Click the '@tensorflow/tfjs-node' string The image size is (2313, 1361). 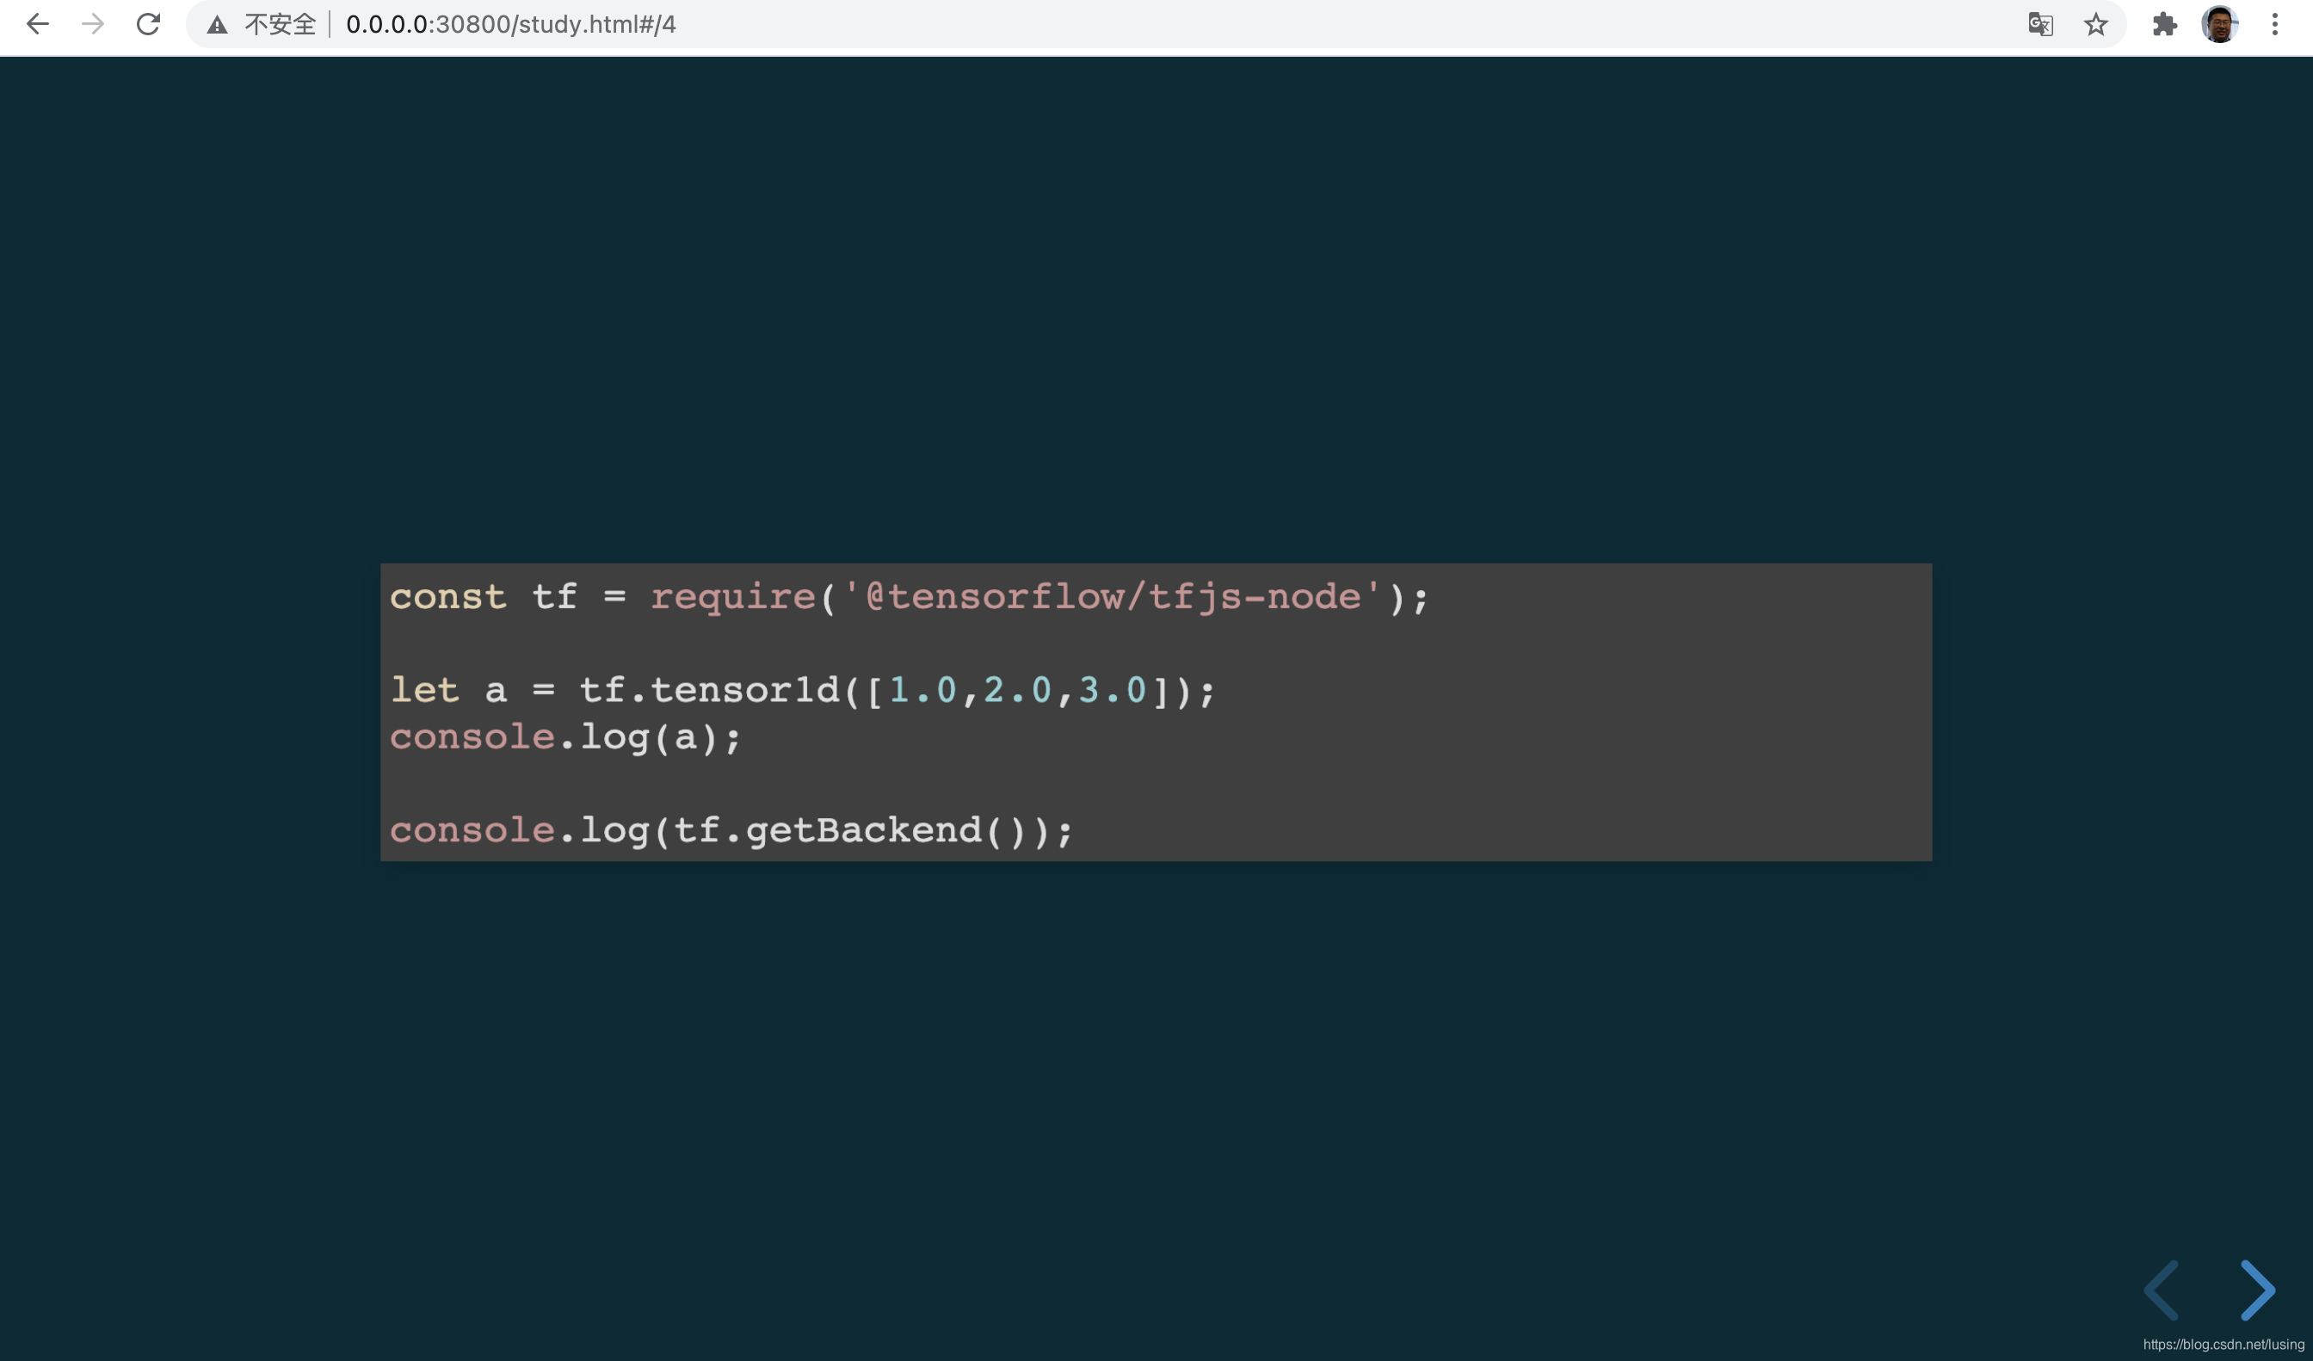1113,597
